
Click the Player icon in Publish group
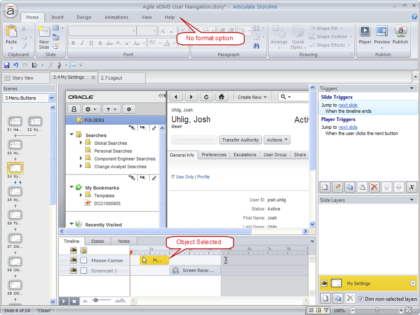365,34
